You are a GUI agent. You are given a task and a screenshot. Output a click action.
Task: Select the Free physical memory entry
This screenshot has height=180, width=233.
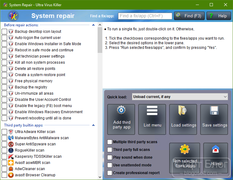(33, 81)
